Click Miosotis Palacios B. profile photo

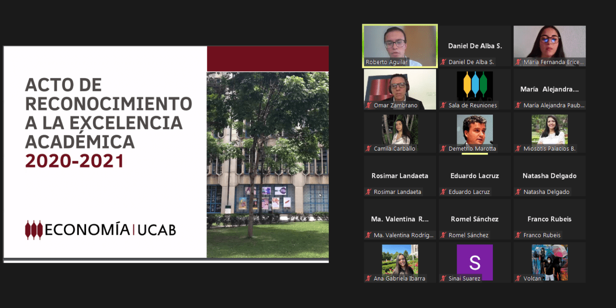click(549, 129)
